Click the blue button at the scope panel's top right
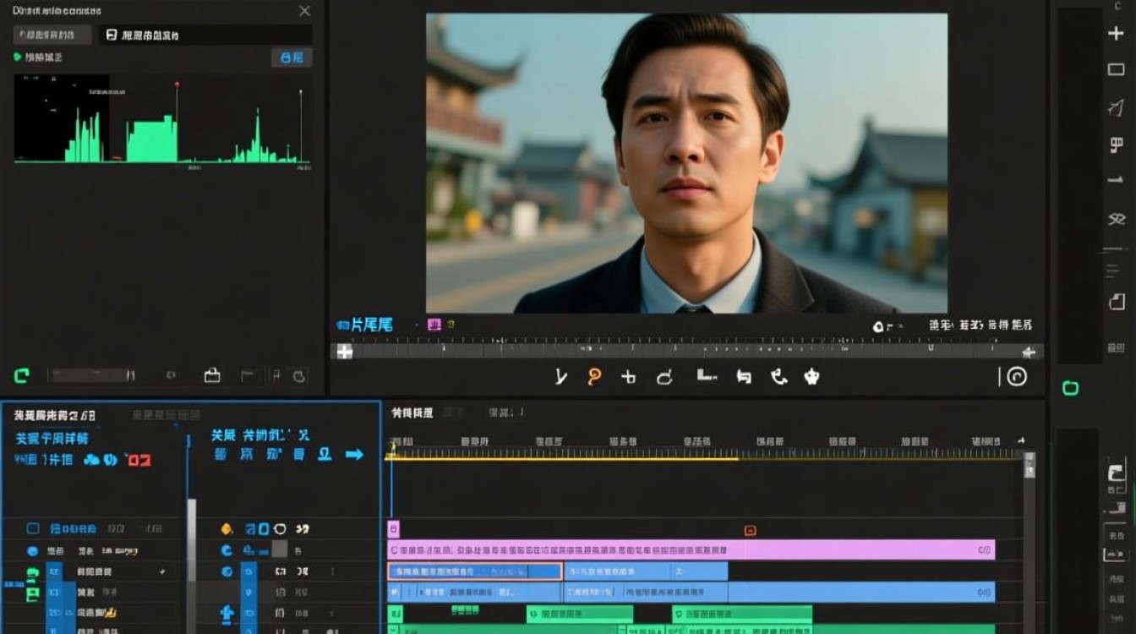 (292, 57)
